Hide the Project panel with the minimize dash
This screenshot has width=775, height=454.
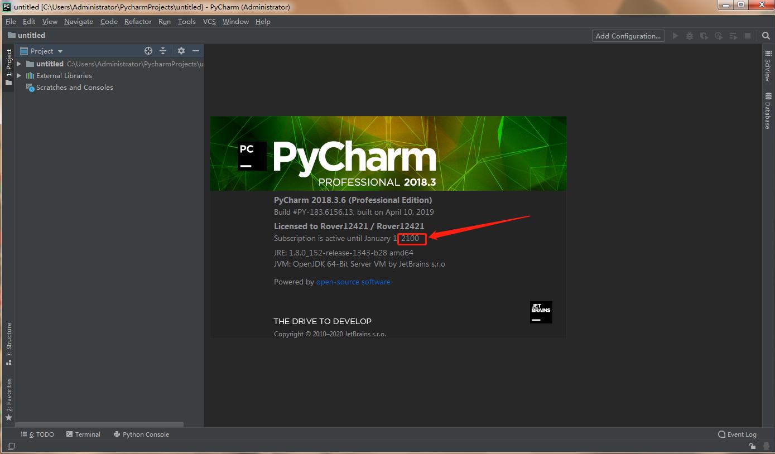tap(196, 51)
